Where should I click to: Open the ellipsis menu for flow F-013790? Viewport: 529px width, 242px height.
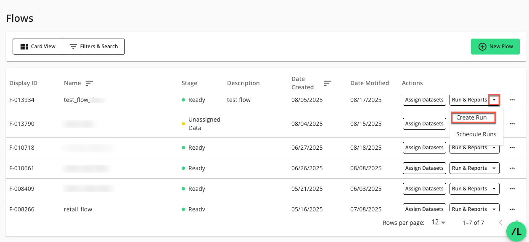(512, 123)
